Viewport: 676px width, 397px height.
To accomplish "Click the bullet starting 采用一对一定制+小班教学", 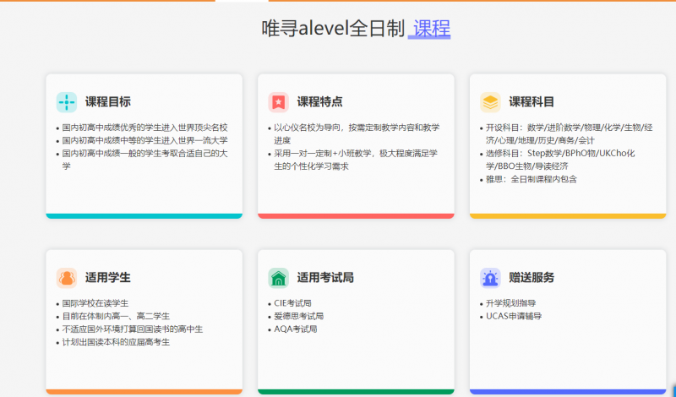I will pyautogui.click(x=356, y=160).
